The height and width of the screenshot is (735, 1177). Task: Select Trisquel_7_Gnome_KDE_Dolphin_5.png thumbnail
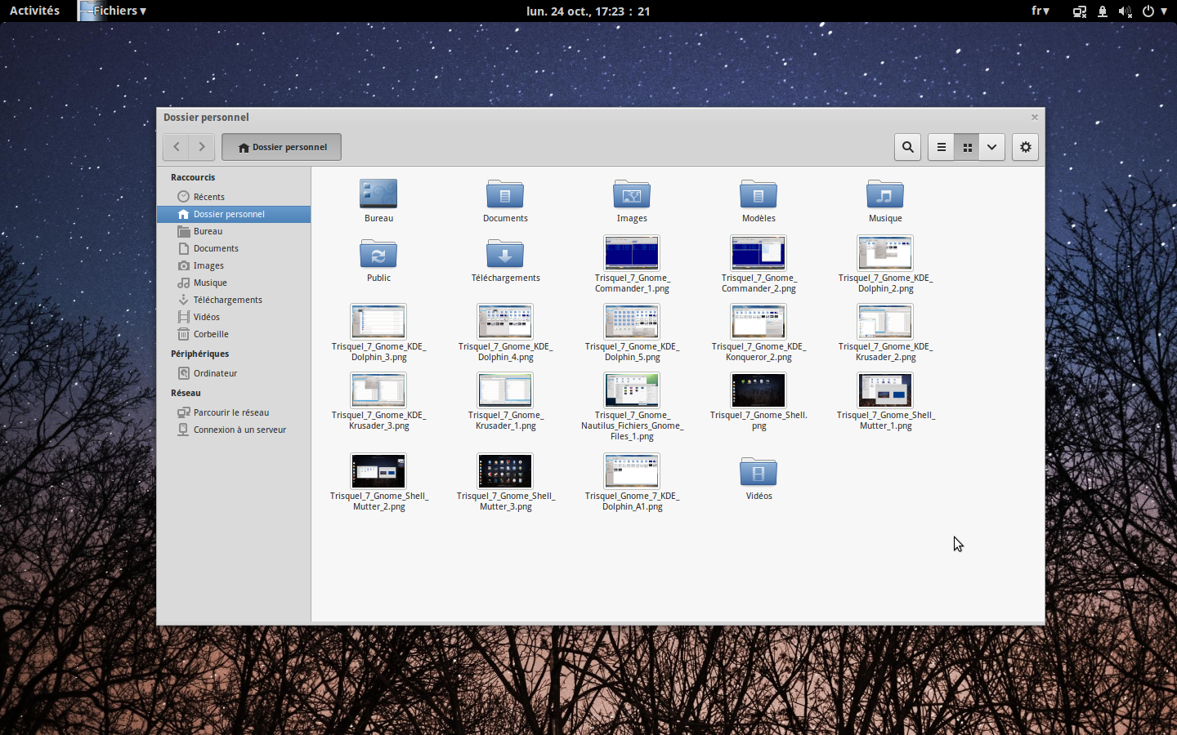pos(632,322)
